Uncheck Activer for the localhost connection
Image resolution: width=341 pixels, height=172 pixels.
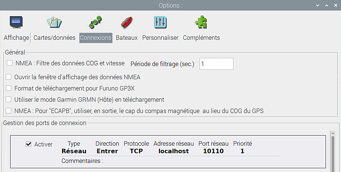(29, 144)
